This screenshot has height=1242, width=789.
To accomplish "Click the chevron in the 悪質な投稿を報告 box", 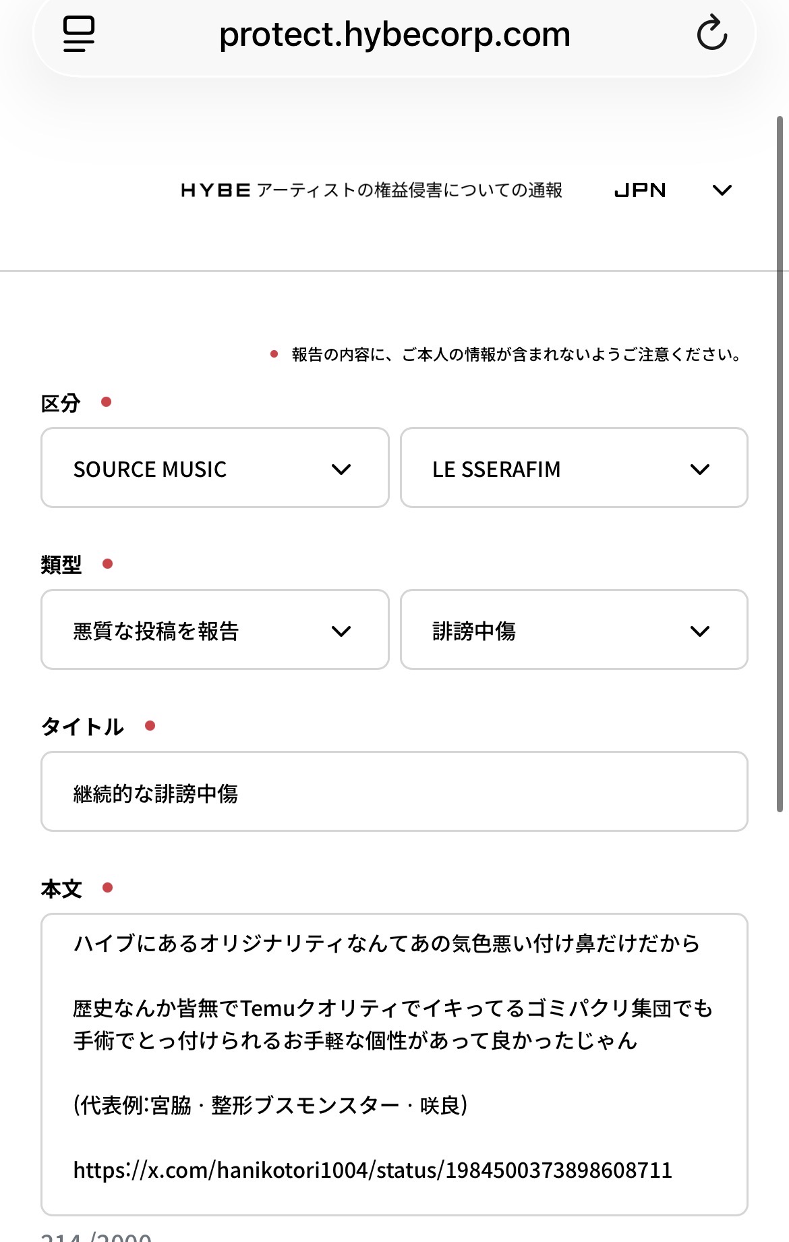I will [341, 631].
